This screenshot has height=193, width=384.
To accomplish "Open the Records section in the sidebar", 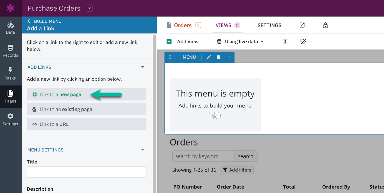I will point(10,50).
